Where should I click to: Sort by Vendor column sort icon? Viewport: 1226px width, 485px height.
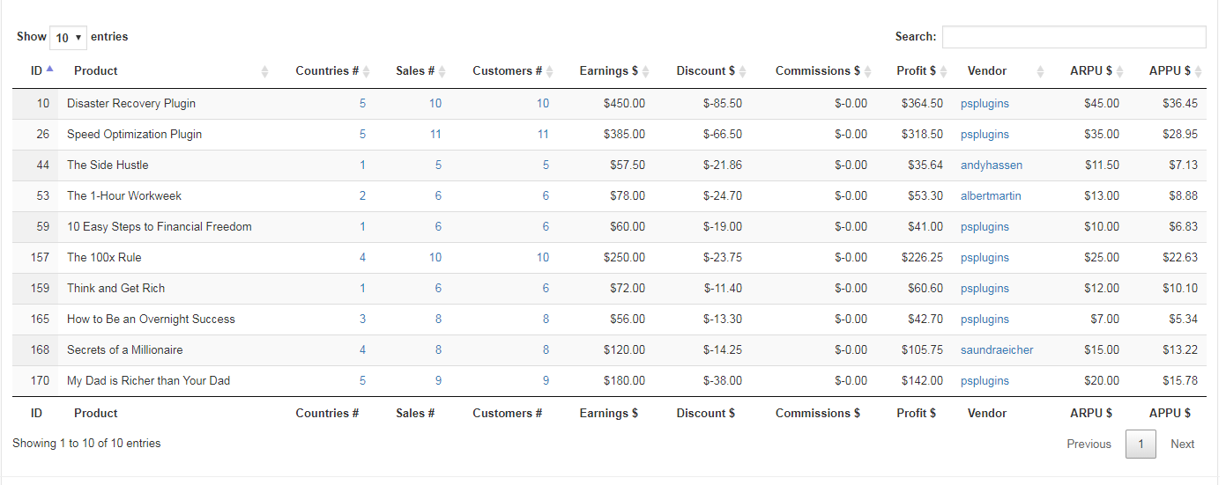coord(1040,71)
